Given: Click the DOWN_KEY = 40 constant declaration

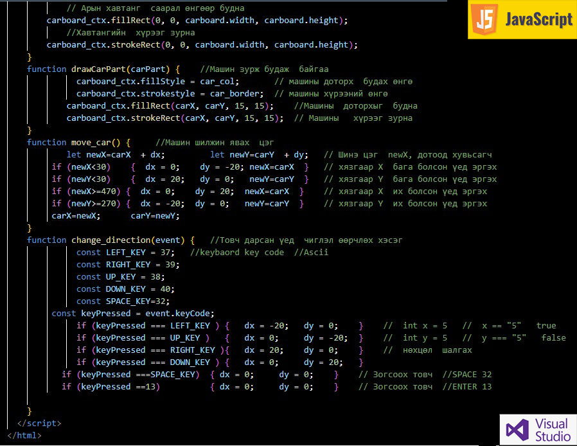Looking at the screenshot, I should coord(135,289).
